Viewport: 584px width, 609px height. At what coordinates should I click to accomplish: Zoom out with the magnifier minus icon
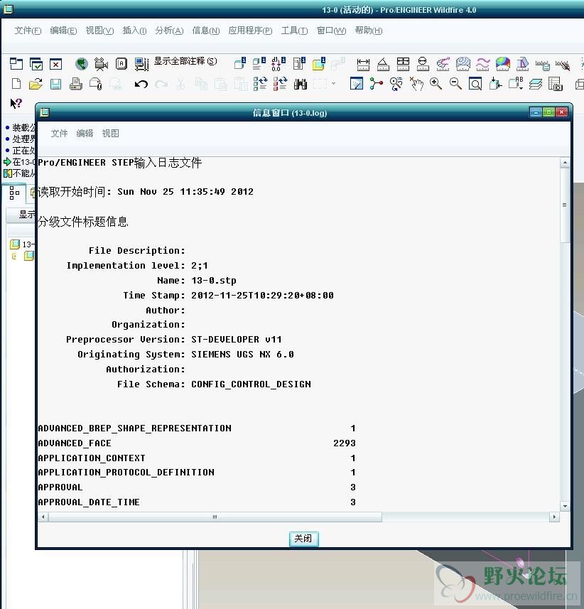(455, 84)
